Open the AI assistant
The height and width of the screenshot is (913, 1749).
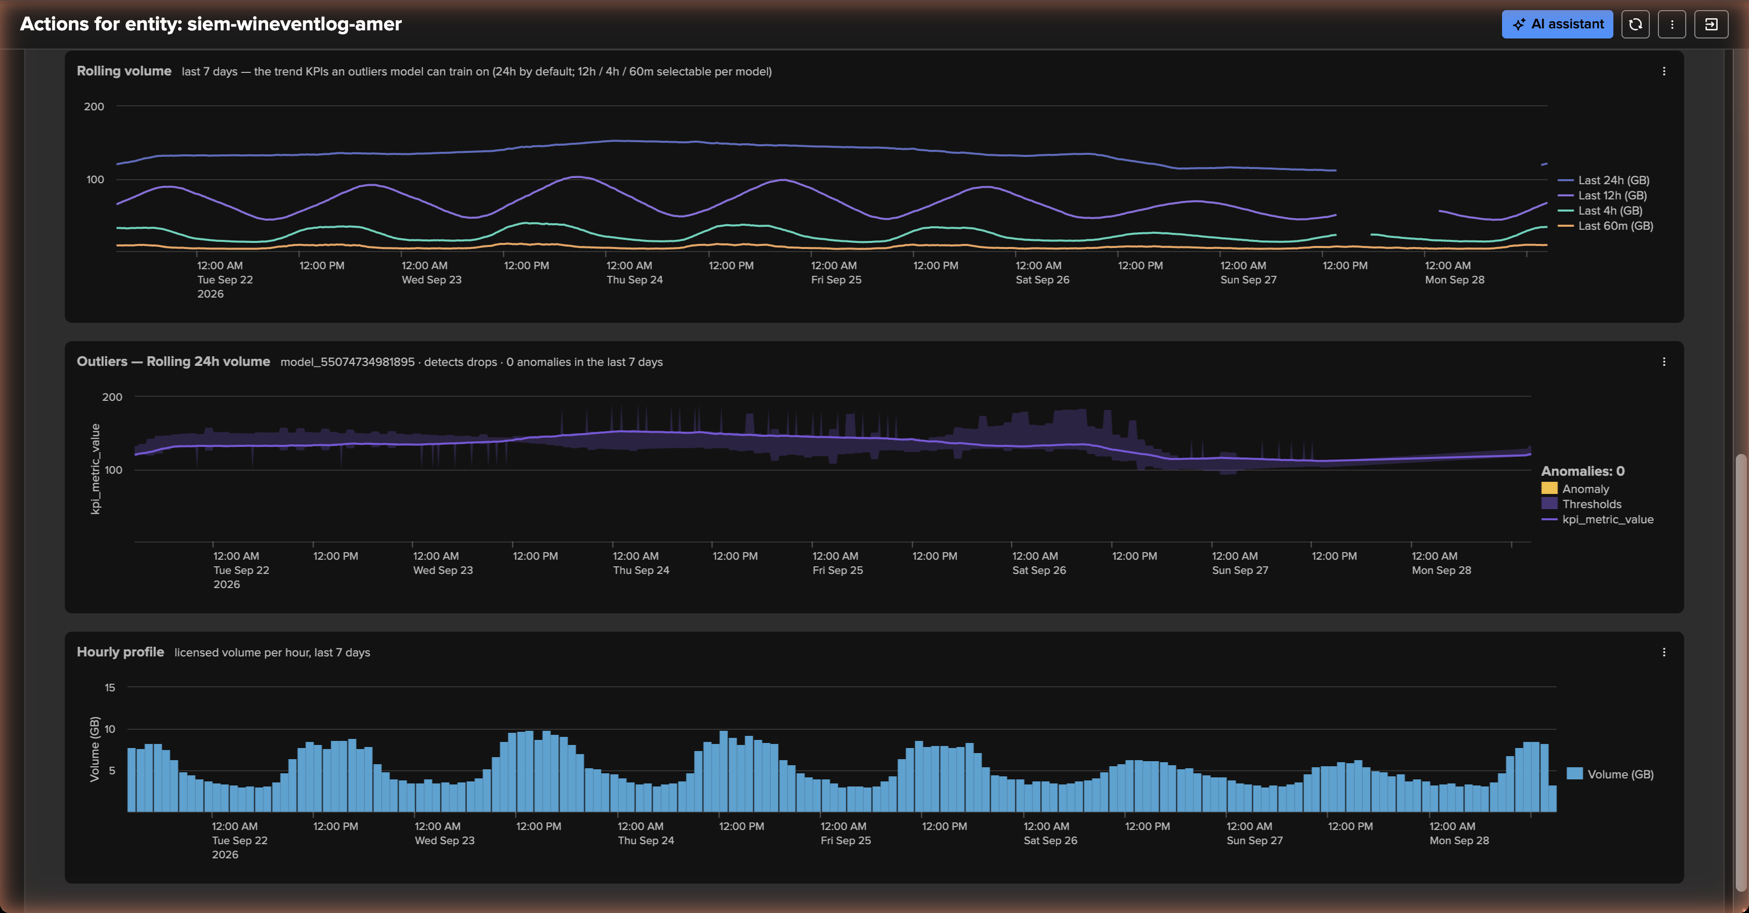[1557, 24]
